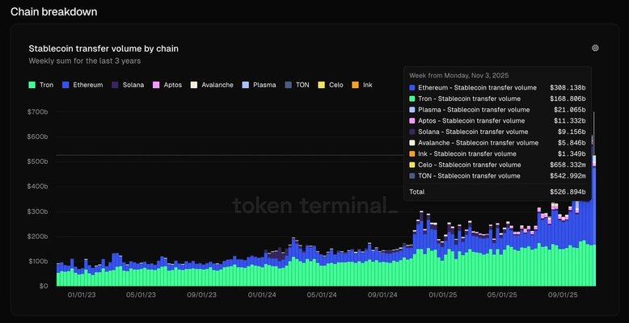Image resolution: width=629 pixels, height=323 pixels.
Task: Open the chart settings gear icon
Action: click(595, 48)
